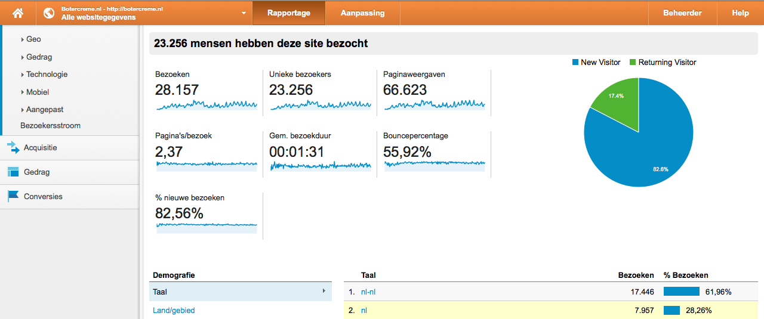
Task: Click the 82,56% new visits value
Action: click(179, 213)
